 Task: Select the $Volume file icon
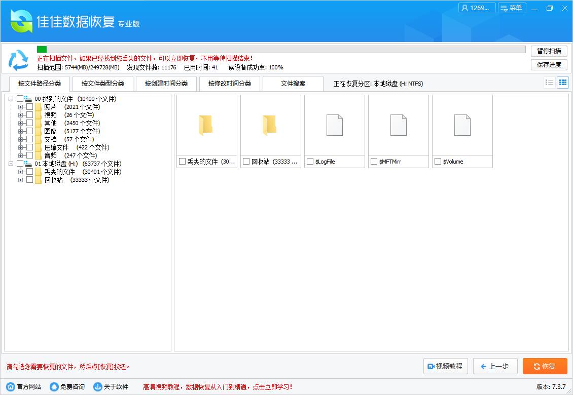coord(462,125)
